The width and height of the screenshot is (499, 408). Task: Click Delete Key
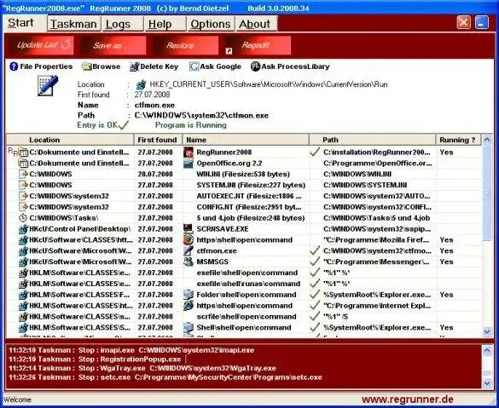pos(154,66)
